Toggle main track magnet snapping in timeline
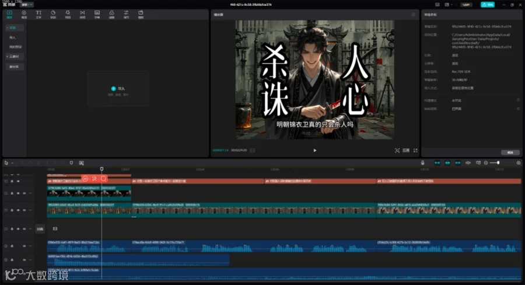 [437, 162]
